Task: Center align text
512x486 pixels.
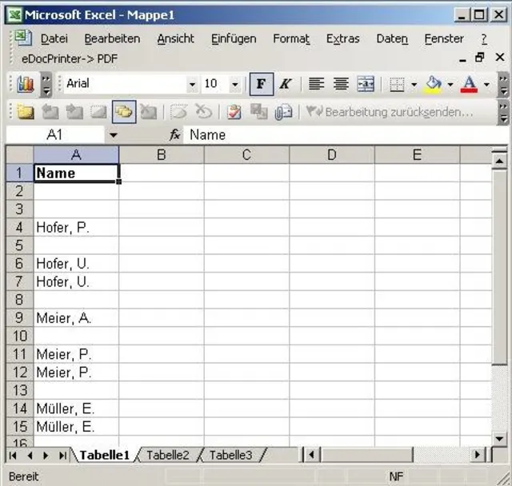Action: (341, 84)
